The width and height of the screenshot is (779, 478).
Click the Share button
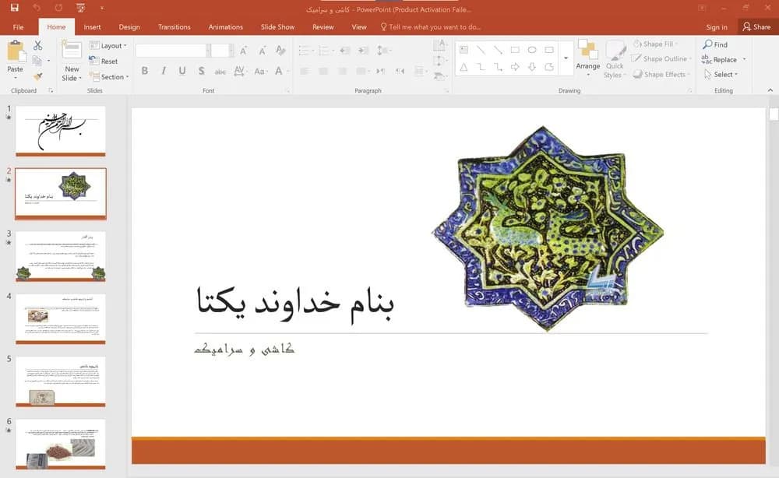click(x=756, y=26)
